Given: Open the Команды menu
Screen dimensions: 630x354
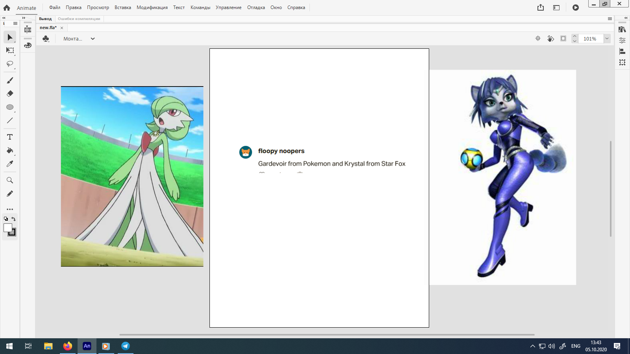Looking at the screenshot, I should pos(200,7).
